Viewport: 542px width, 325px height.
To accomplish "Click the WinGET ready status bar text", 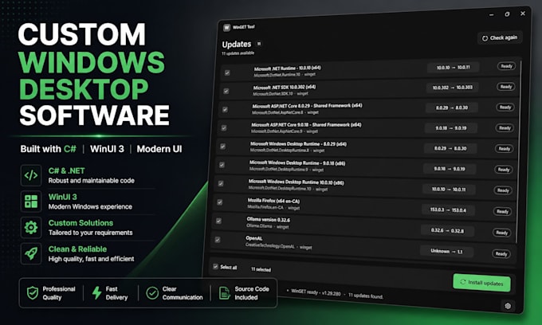I will [x=316, y=293].
